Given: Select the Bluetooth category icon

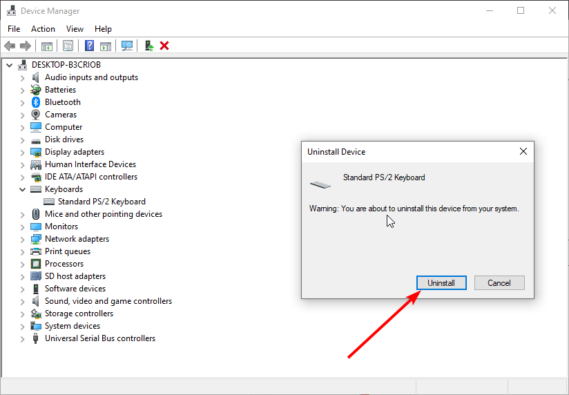Looking at the screenshot, I should [x=36, y=102].
